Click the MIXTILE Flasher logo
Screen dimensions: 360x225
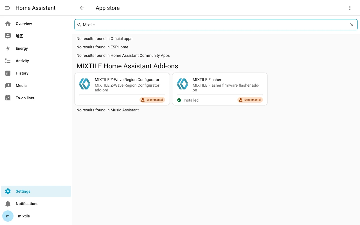pyautogui.click(x=183, y=84)
